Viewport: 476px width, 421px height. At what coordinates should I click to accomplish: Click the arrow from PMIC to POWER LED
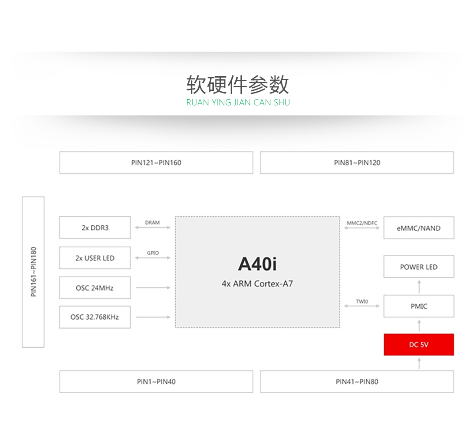(x=419, y=287)
